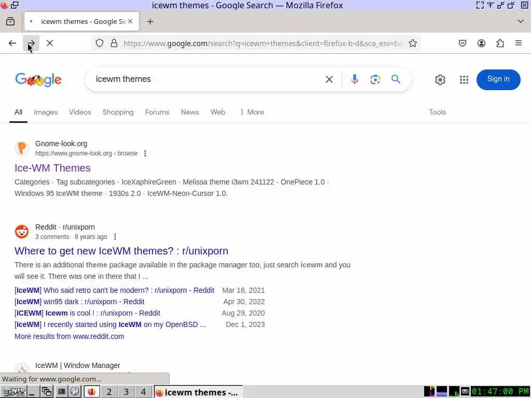Open 'Who said retro can't be modern?' link
The image size is (531, 398).
click(115, 290)
